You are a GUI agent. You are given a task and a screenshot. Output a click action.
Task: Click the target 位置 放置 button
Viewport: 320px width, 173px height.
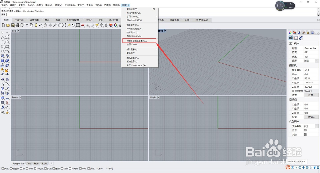[311, 117]
